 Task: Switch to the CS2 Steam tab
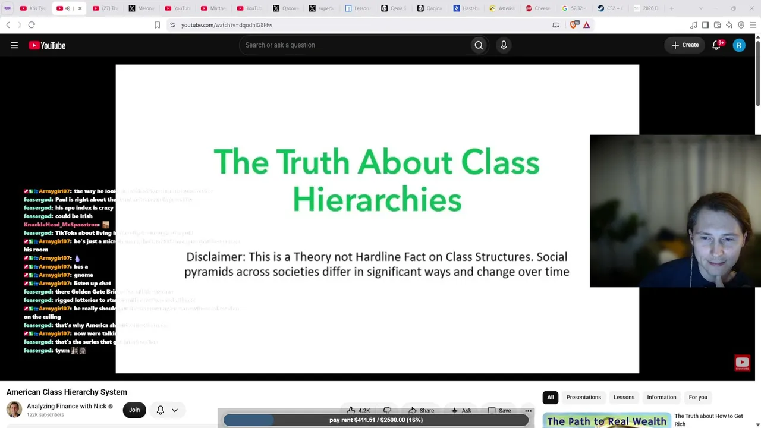click(x=609, y=8)
